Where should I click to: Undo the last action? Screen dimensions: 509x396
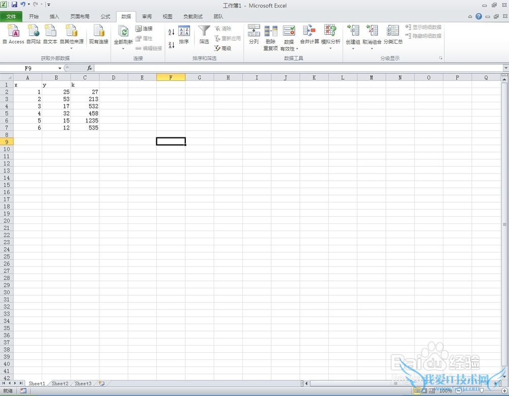click(x=23, y=5)
